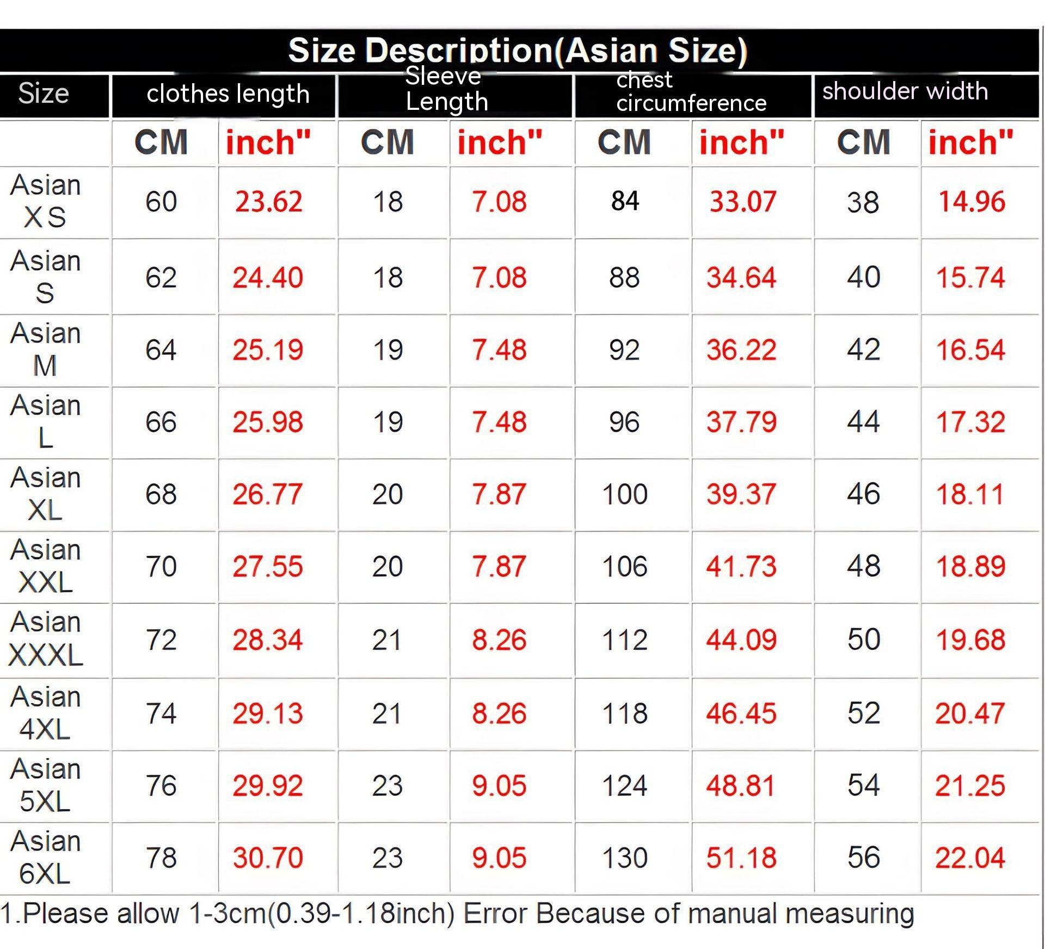Select the 84 cm chest value
The image size is (1045, 949).
click(x=625, y=201)
